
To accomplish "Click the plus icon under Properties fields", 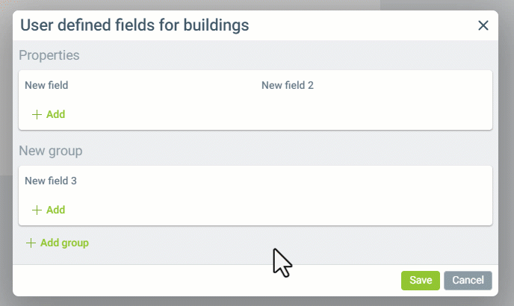I will click(x=37, y=114).
